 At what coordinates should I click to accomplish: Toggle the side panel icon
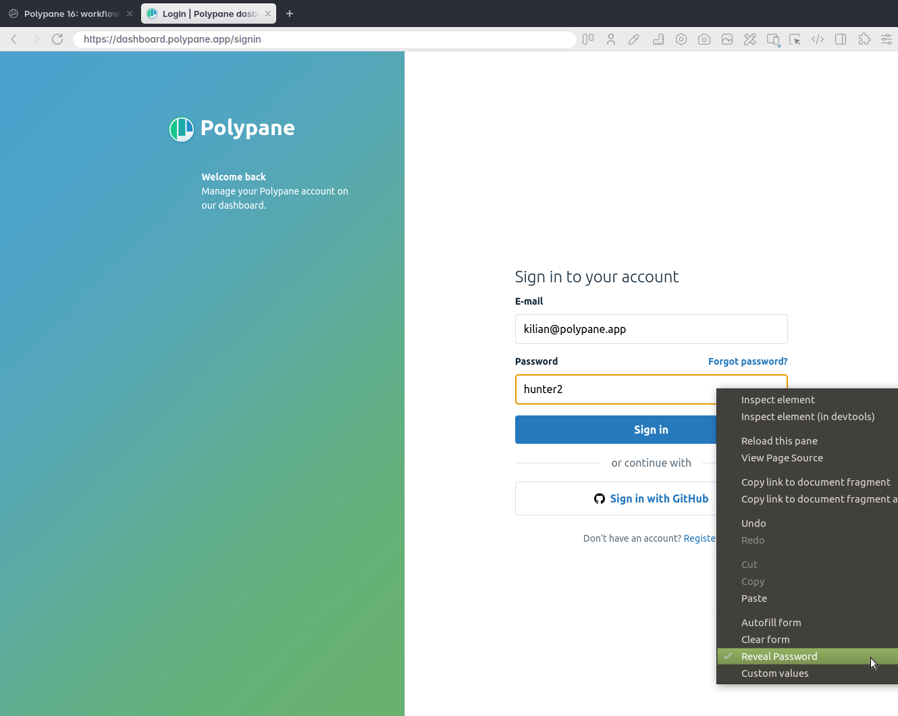point(841,39)
